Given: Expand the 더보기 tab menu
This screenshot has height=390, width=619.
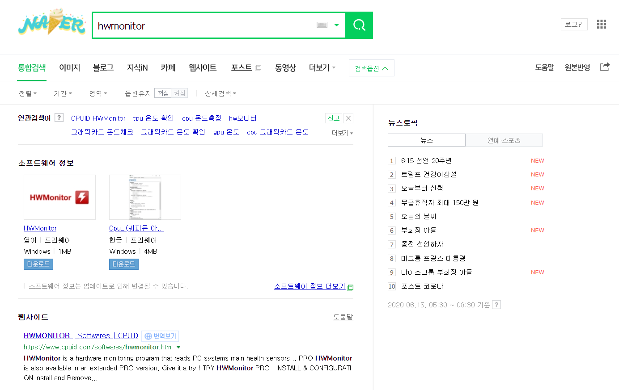Looking at the screenshot, I should (x=322, y=67).
